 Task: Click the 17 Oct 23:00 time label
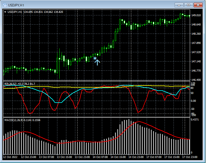coord(189,157)
